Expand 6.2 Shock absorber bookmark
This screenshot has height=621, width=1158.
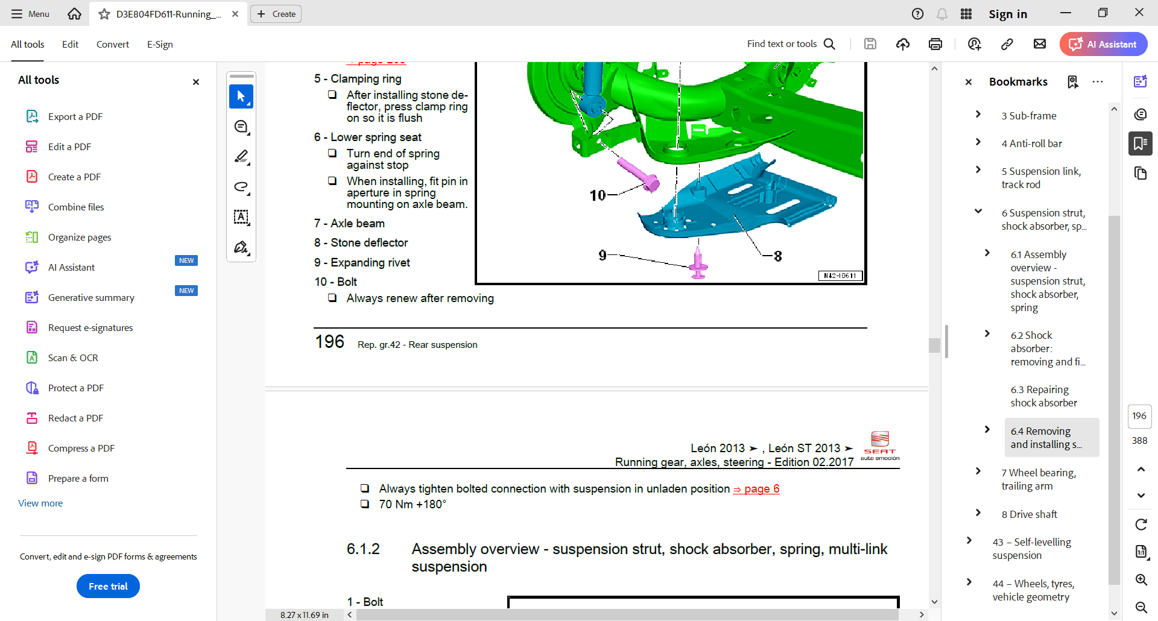(x=987, y=334)
